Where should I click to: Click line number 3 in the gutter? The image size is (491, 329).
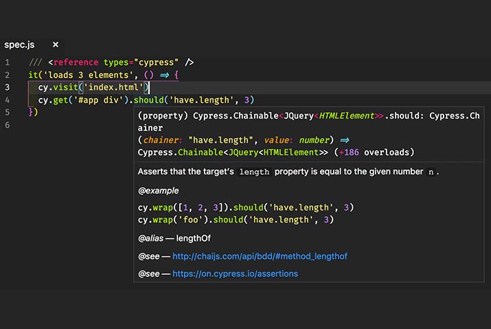tap(7, 87)
